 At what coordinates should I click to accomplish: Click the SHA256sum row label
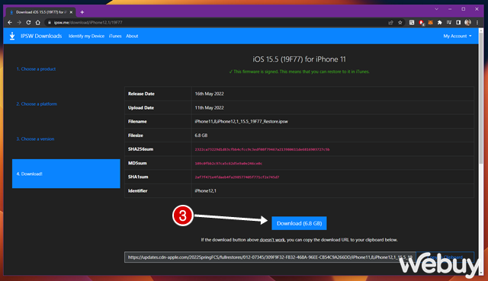pyautogui.click(x=140, y=149)
